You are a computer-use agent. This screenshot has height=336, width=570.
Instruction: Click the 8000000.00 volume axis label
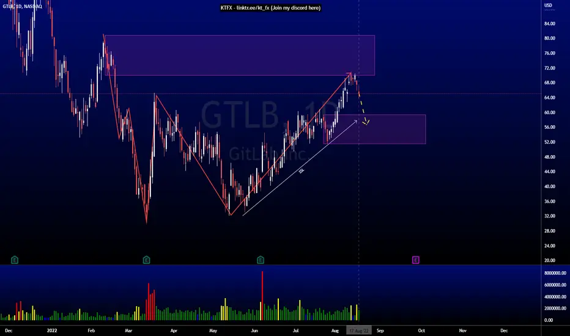(555, 273)
